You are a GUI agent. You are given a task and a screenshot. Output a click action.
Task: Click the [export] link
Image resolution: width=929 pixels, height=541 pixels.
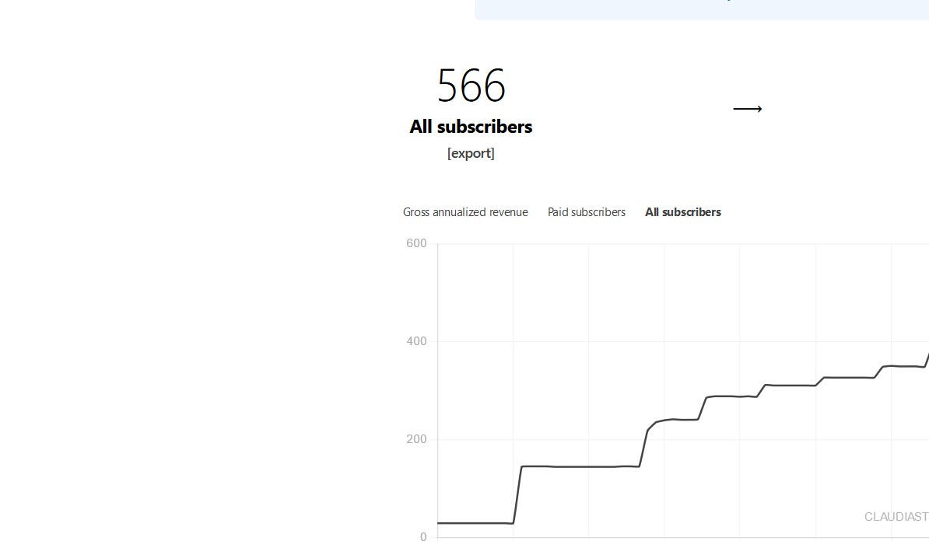pos(471,153)
